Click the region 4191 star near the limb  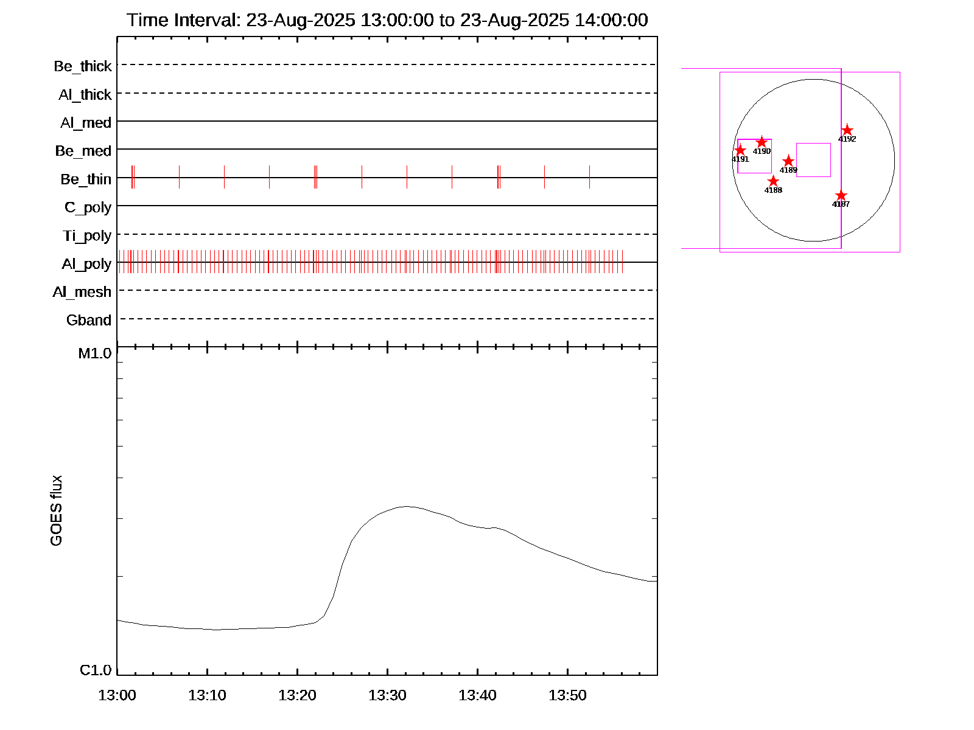(740, 150)
